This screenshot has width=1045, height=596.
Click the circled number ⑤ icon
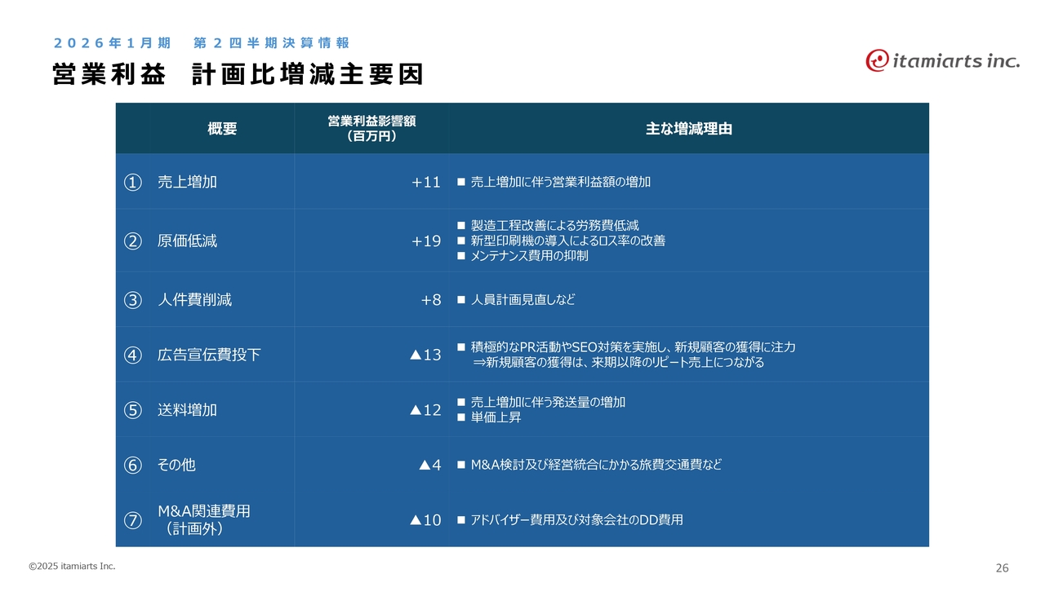[132, 410]
